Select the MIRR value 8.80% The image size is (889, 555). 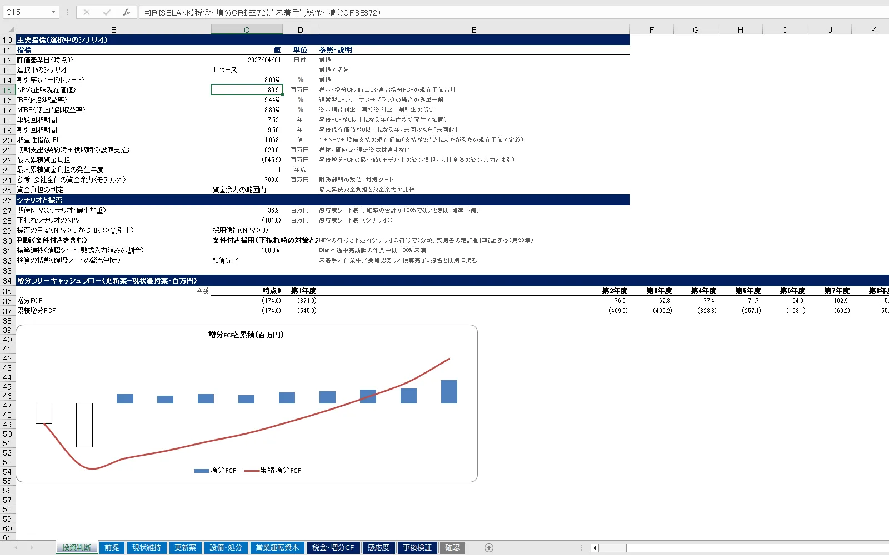(x=247, y=110)
